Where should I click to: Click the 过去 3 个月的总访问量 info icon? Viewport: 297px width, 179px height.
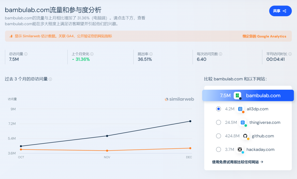(50, 79)
